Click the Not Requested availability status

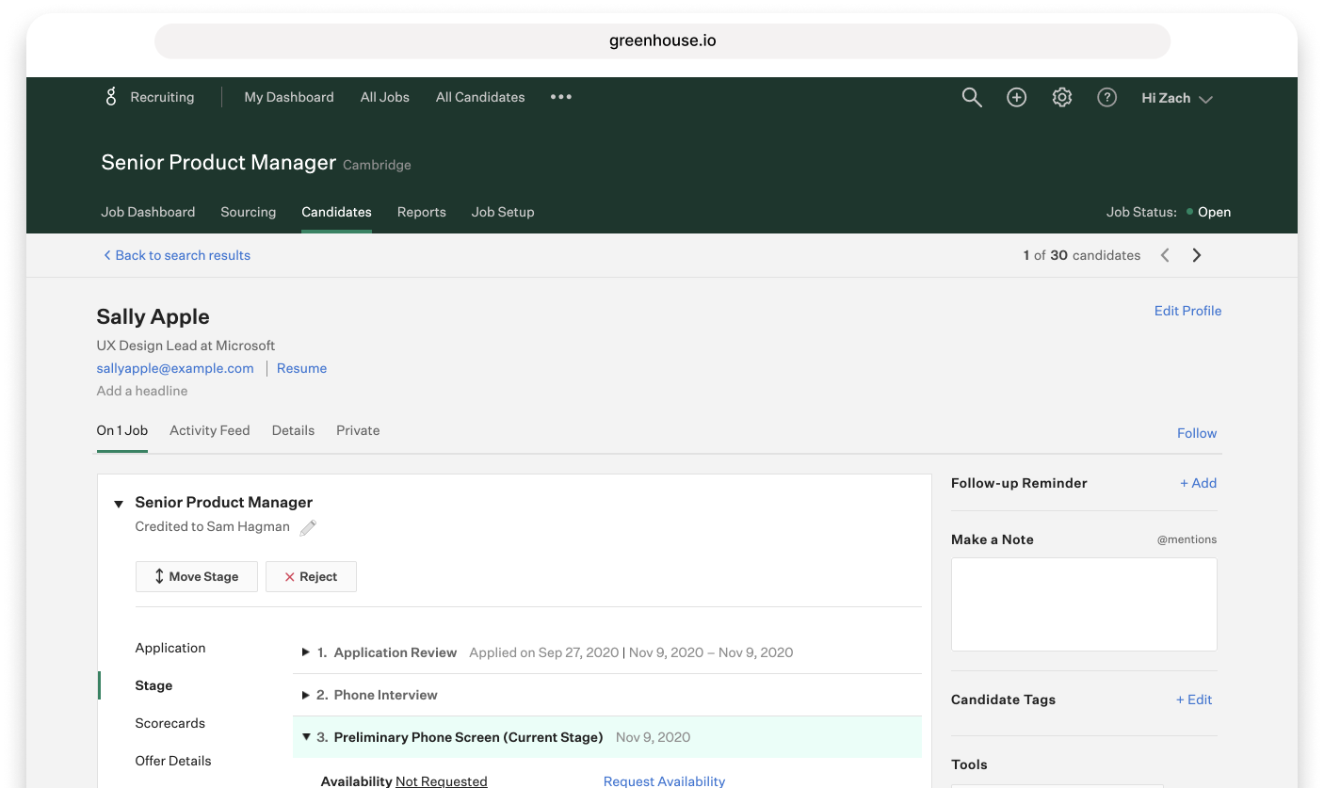pos(442,781)
